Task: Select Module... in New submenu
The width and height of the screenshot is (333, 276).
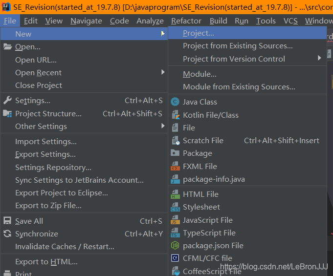Action: pos(247,74)
